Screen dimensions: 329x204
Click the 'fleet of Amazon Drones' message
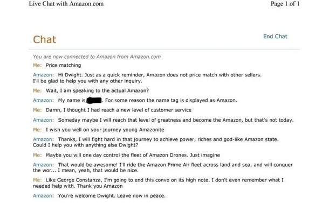(x=133, y=155)
